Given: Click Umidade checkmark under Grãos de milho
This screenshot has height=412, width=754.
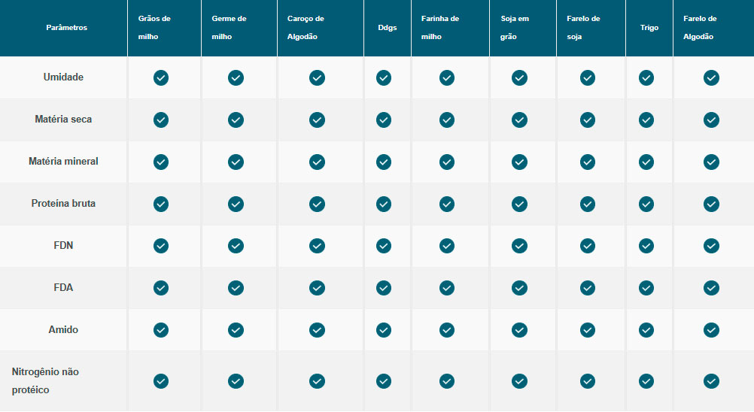Looking at the screenshot, I should click(161, 77).
